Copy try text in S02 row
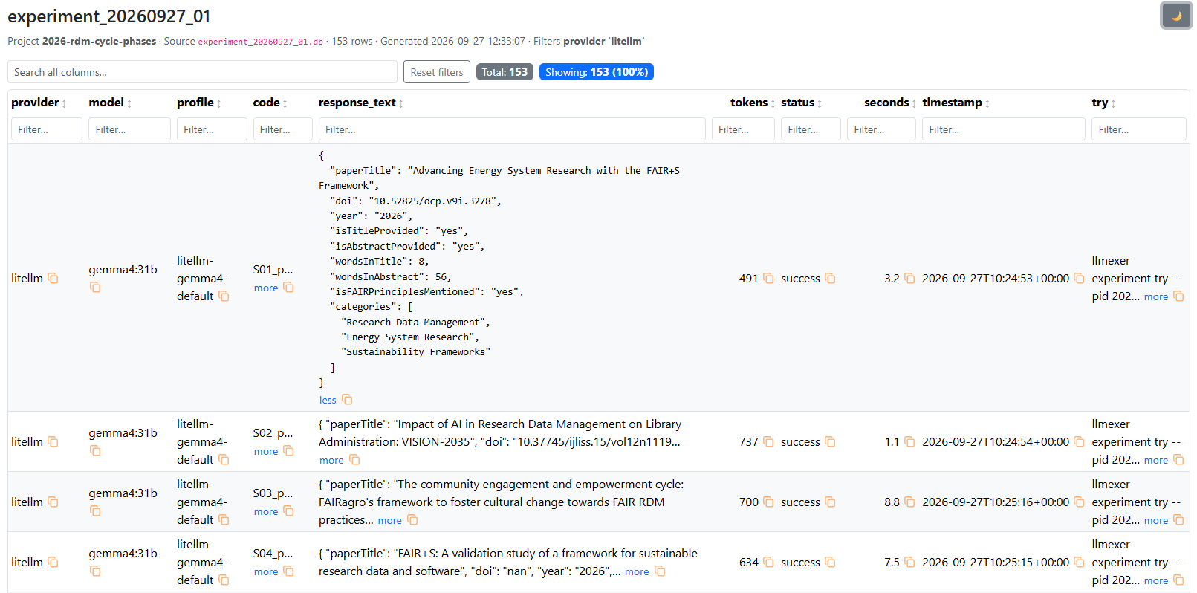Viewport: 1197px width, 593px height. 1178,460
